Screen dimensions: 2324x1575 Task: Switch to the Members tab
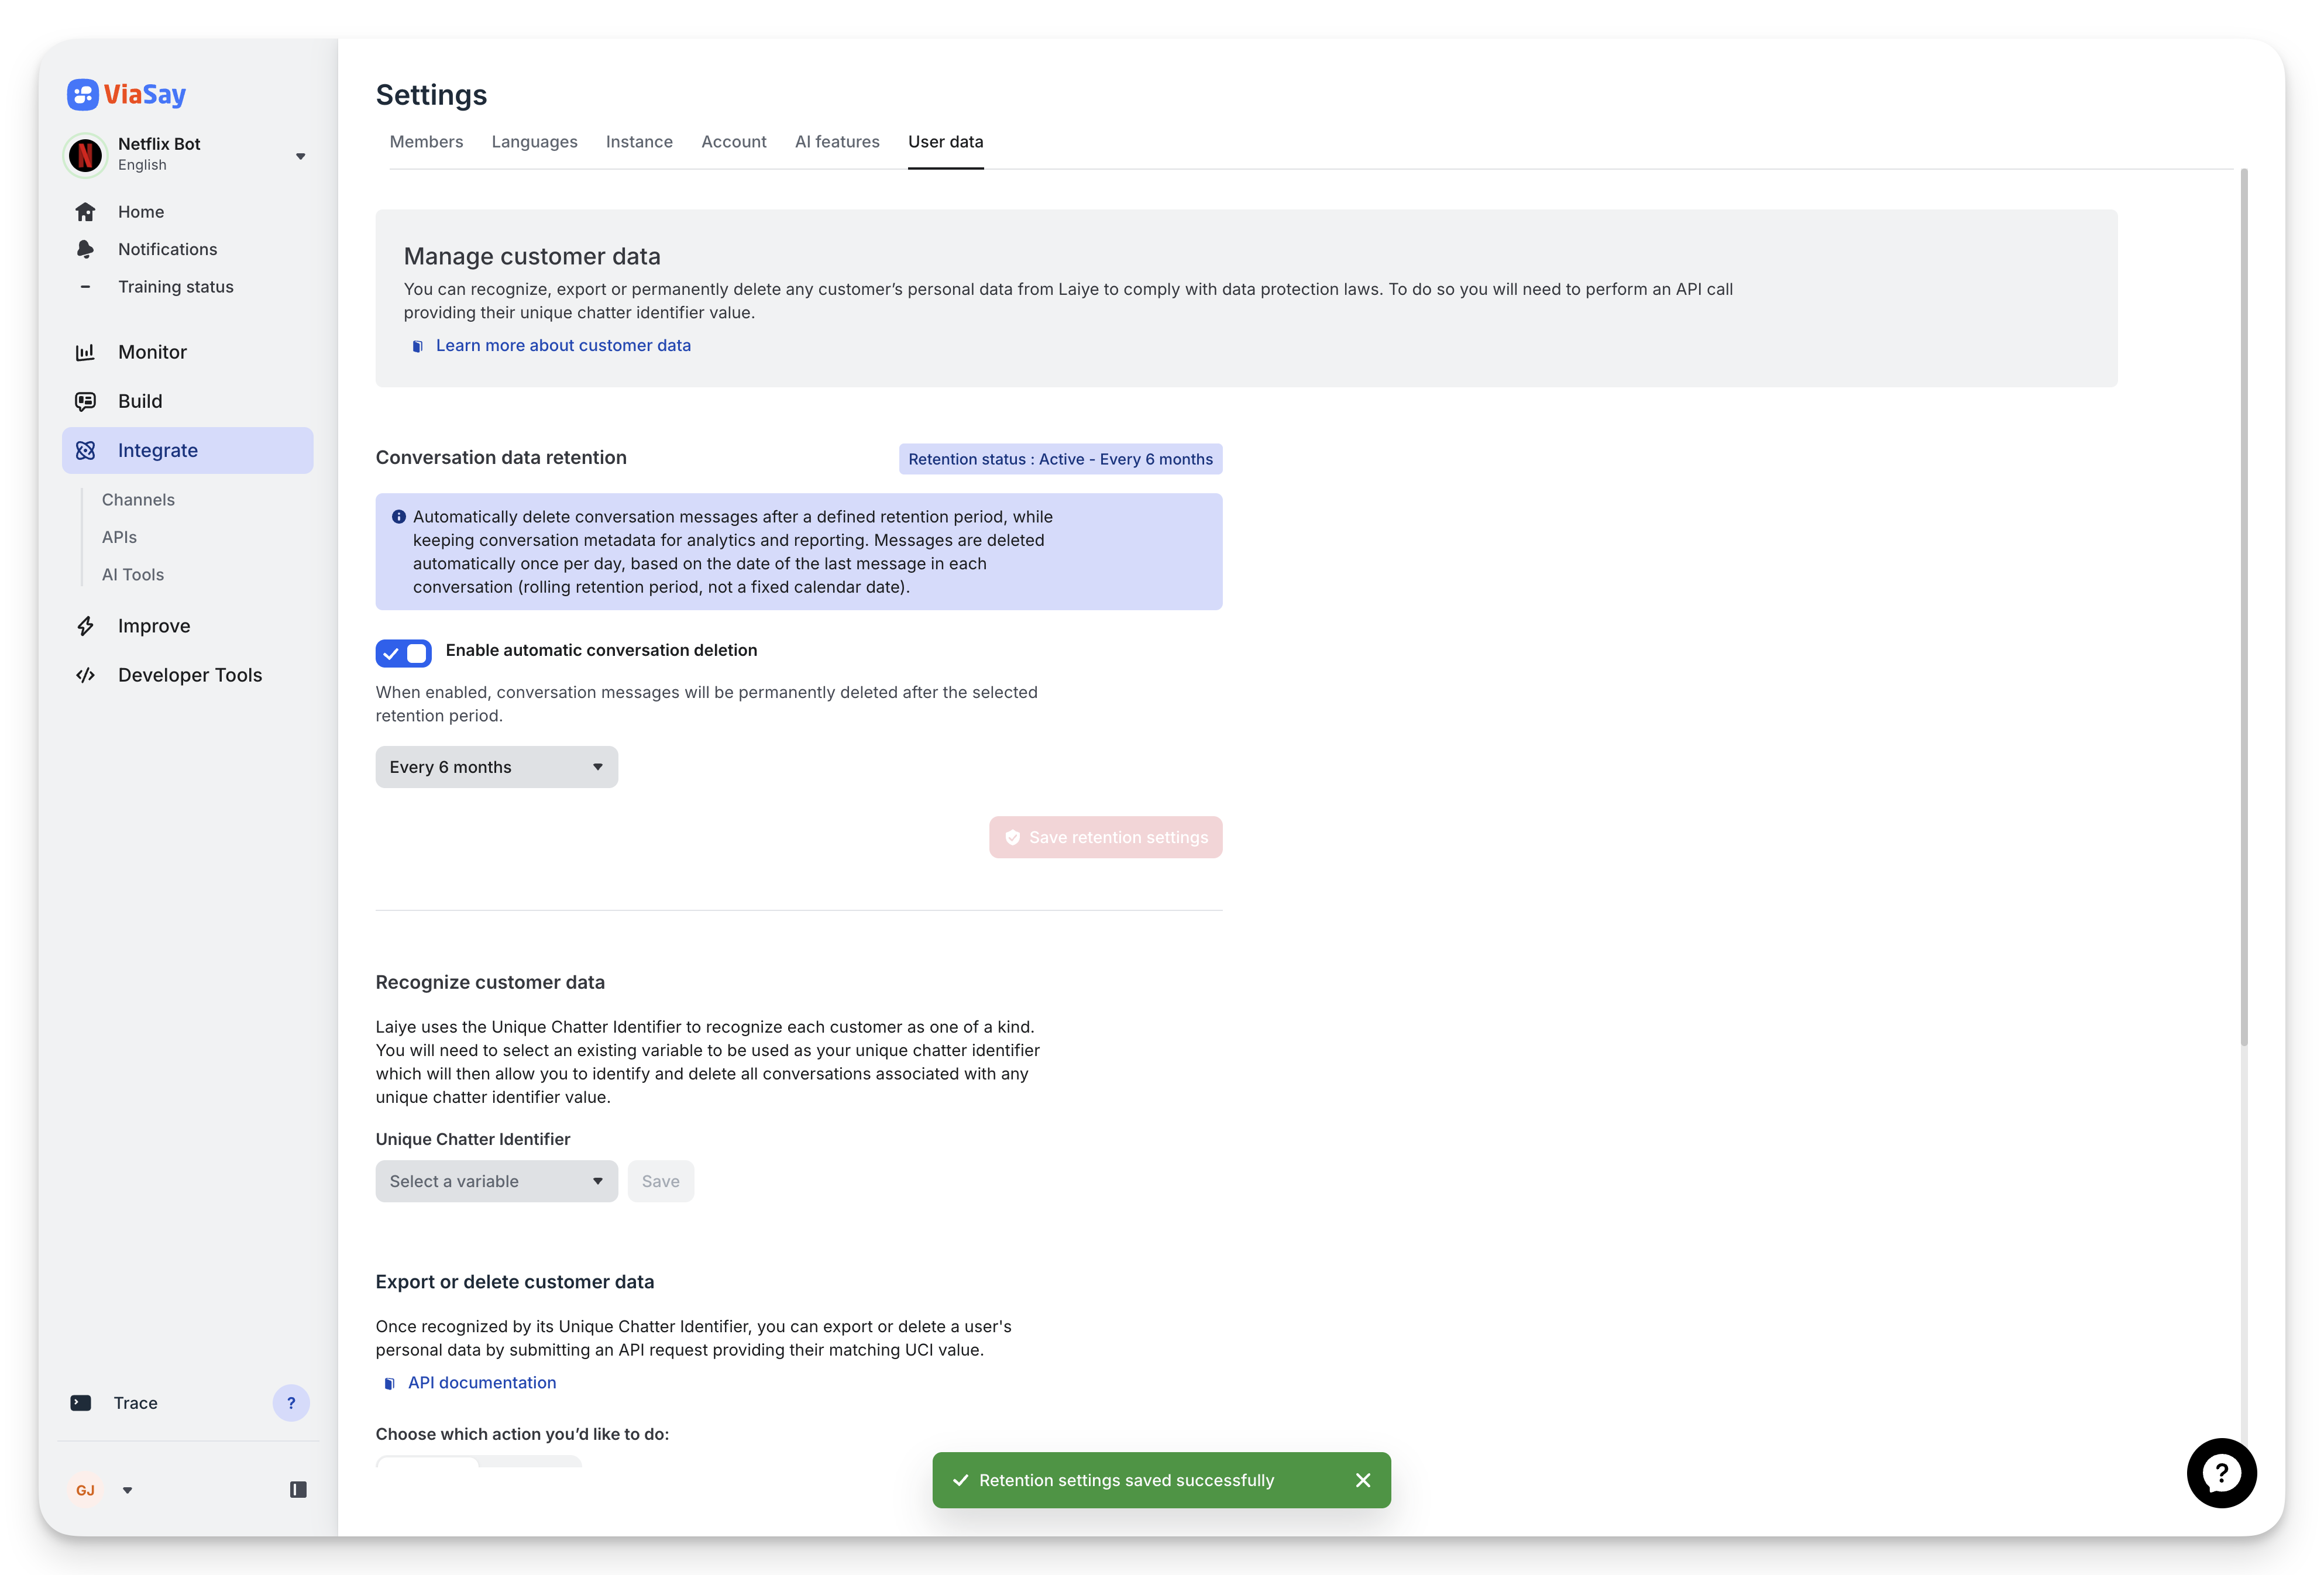[426, 142]
